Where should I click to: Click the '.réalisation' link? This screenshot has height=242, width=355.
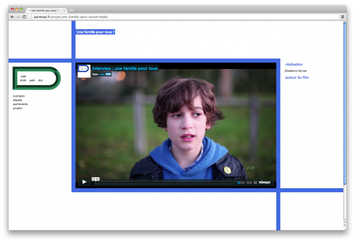pos(293,65)
